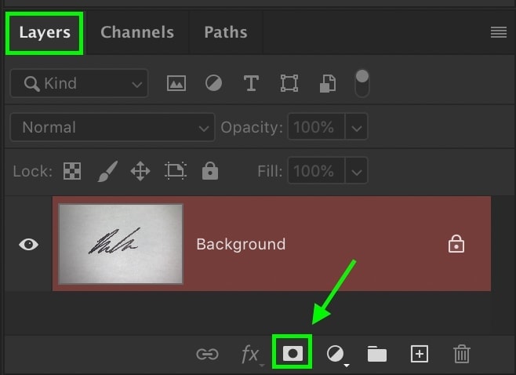Create a new group folder
This screenshot has height=375, width=516.
[376, 354]
